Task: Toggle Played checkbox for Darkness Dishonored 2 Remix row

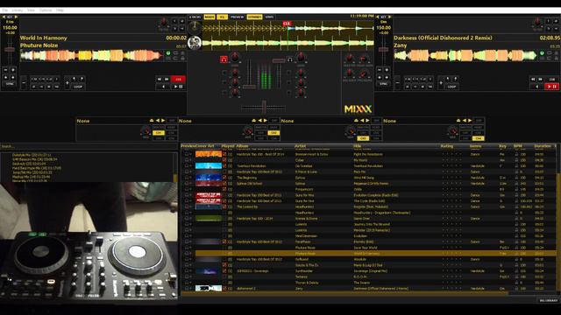Action: click(224, 289)
